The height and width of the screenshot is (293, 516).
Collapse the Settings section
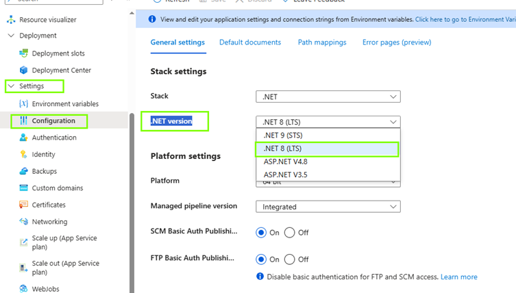click(11, 86)
